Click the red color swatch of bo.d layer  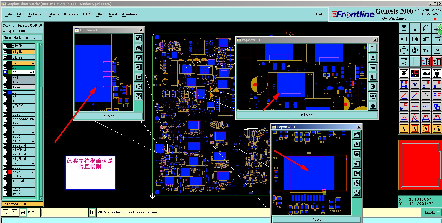[10, 172]
